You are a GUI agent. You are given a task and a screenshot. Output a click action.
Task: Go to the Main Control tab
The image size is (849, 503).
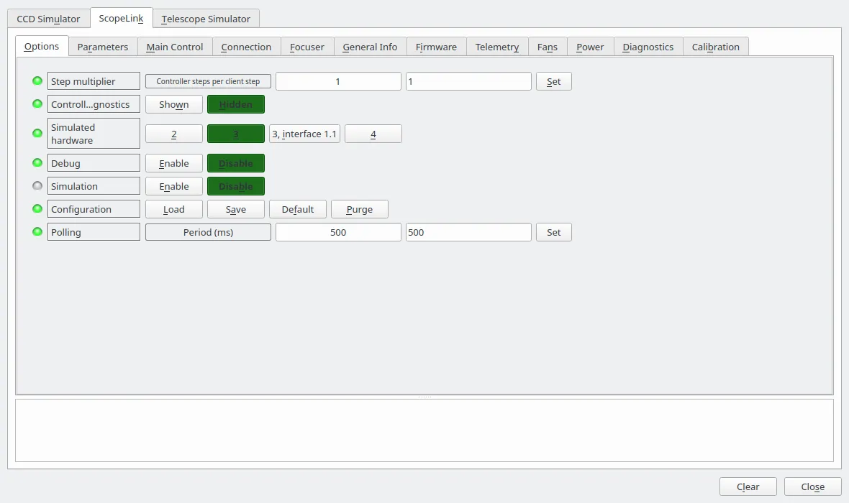(174, 47)
